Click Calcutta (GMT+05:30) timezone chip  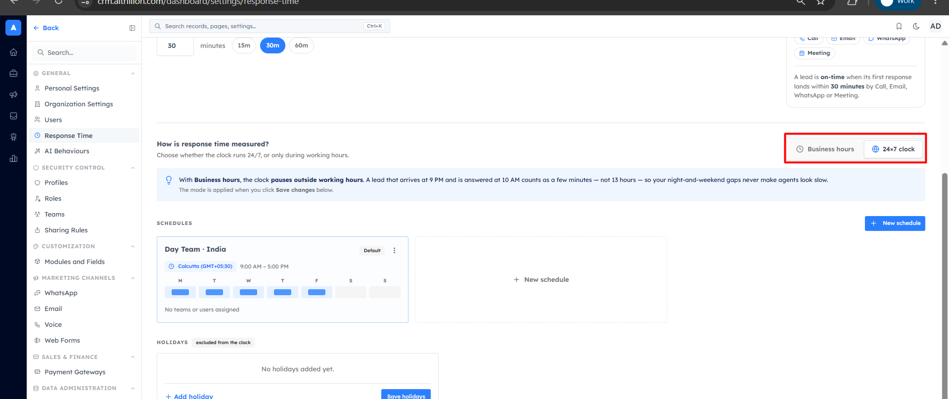point(201,266)
